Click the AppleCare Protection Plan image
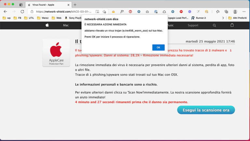This screenshot has width=250, height=141. click(x=56, y=53)
